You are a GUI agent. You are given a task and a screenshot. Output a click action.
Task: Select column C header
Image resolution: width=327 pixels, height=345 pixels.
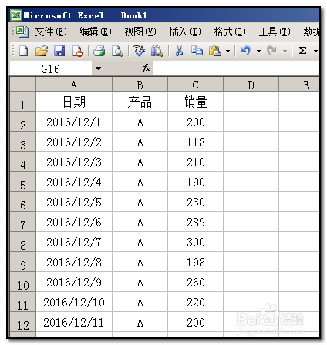tap(195, 85)
